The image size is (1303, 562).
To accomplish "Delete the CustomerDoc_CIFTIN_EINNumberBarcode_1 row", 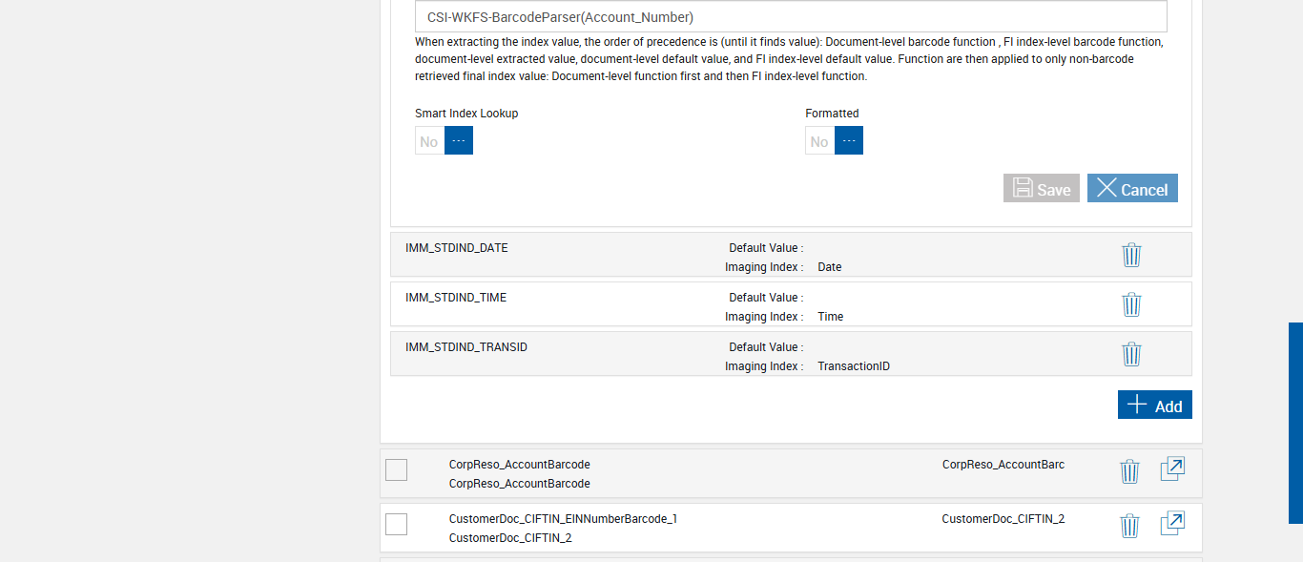I will (x=1129, y=526).
